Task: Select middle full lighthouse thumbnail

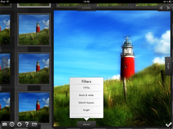Action: pyautogui.click(x=34, y=69)
